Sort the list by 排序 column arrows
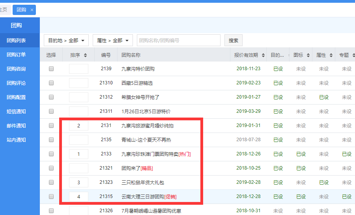Image resolution: width=355 pixels, height=215 pixels. 85,56
